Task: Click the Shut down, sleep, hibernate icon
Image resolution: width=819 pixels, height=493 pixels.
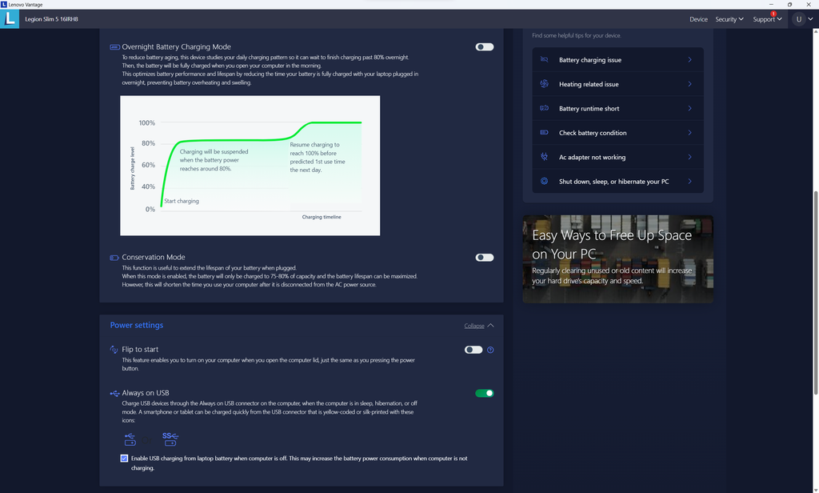Action: pos(544,182)
